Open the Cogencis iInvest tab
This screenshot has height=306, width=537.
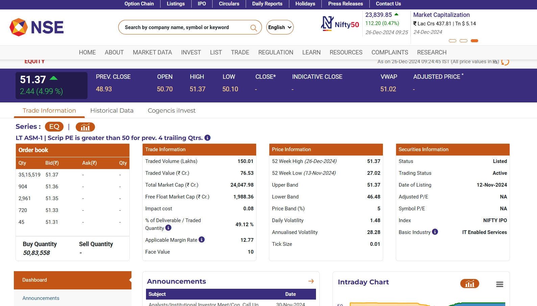[171, 111]
